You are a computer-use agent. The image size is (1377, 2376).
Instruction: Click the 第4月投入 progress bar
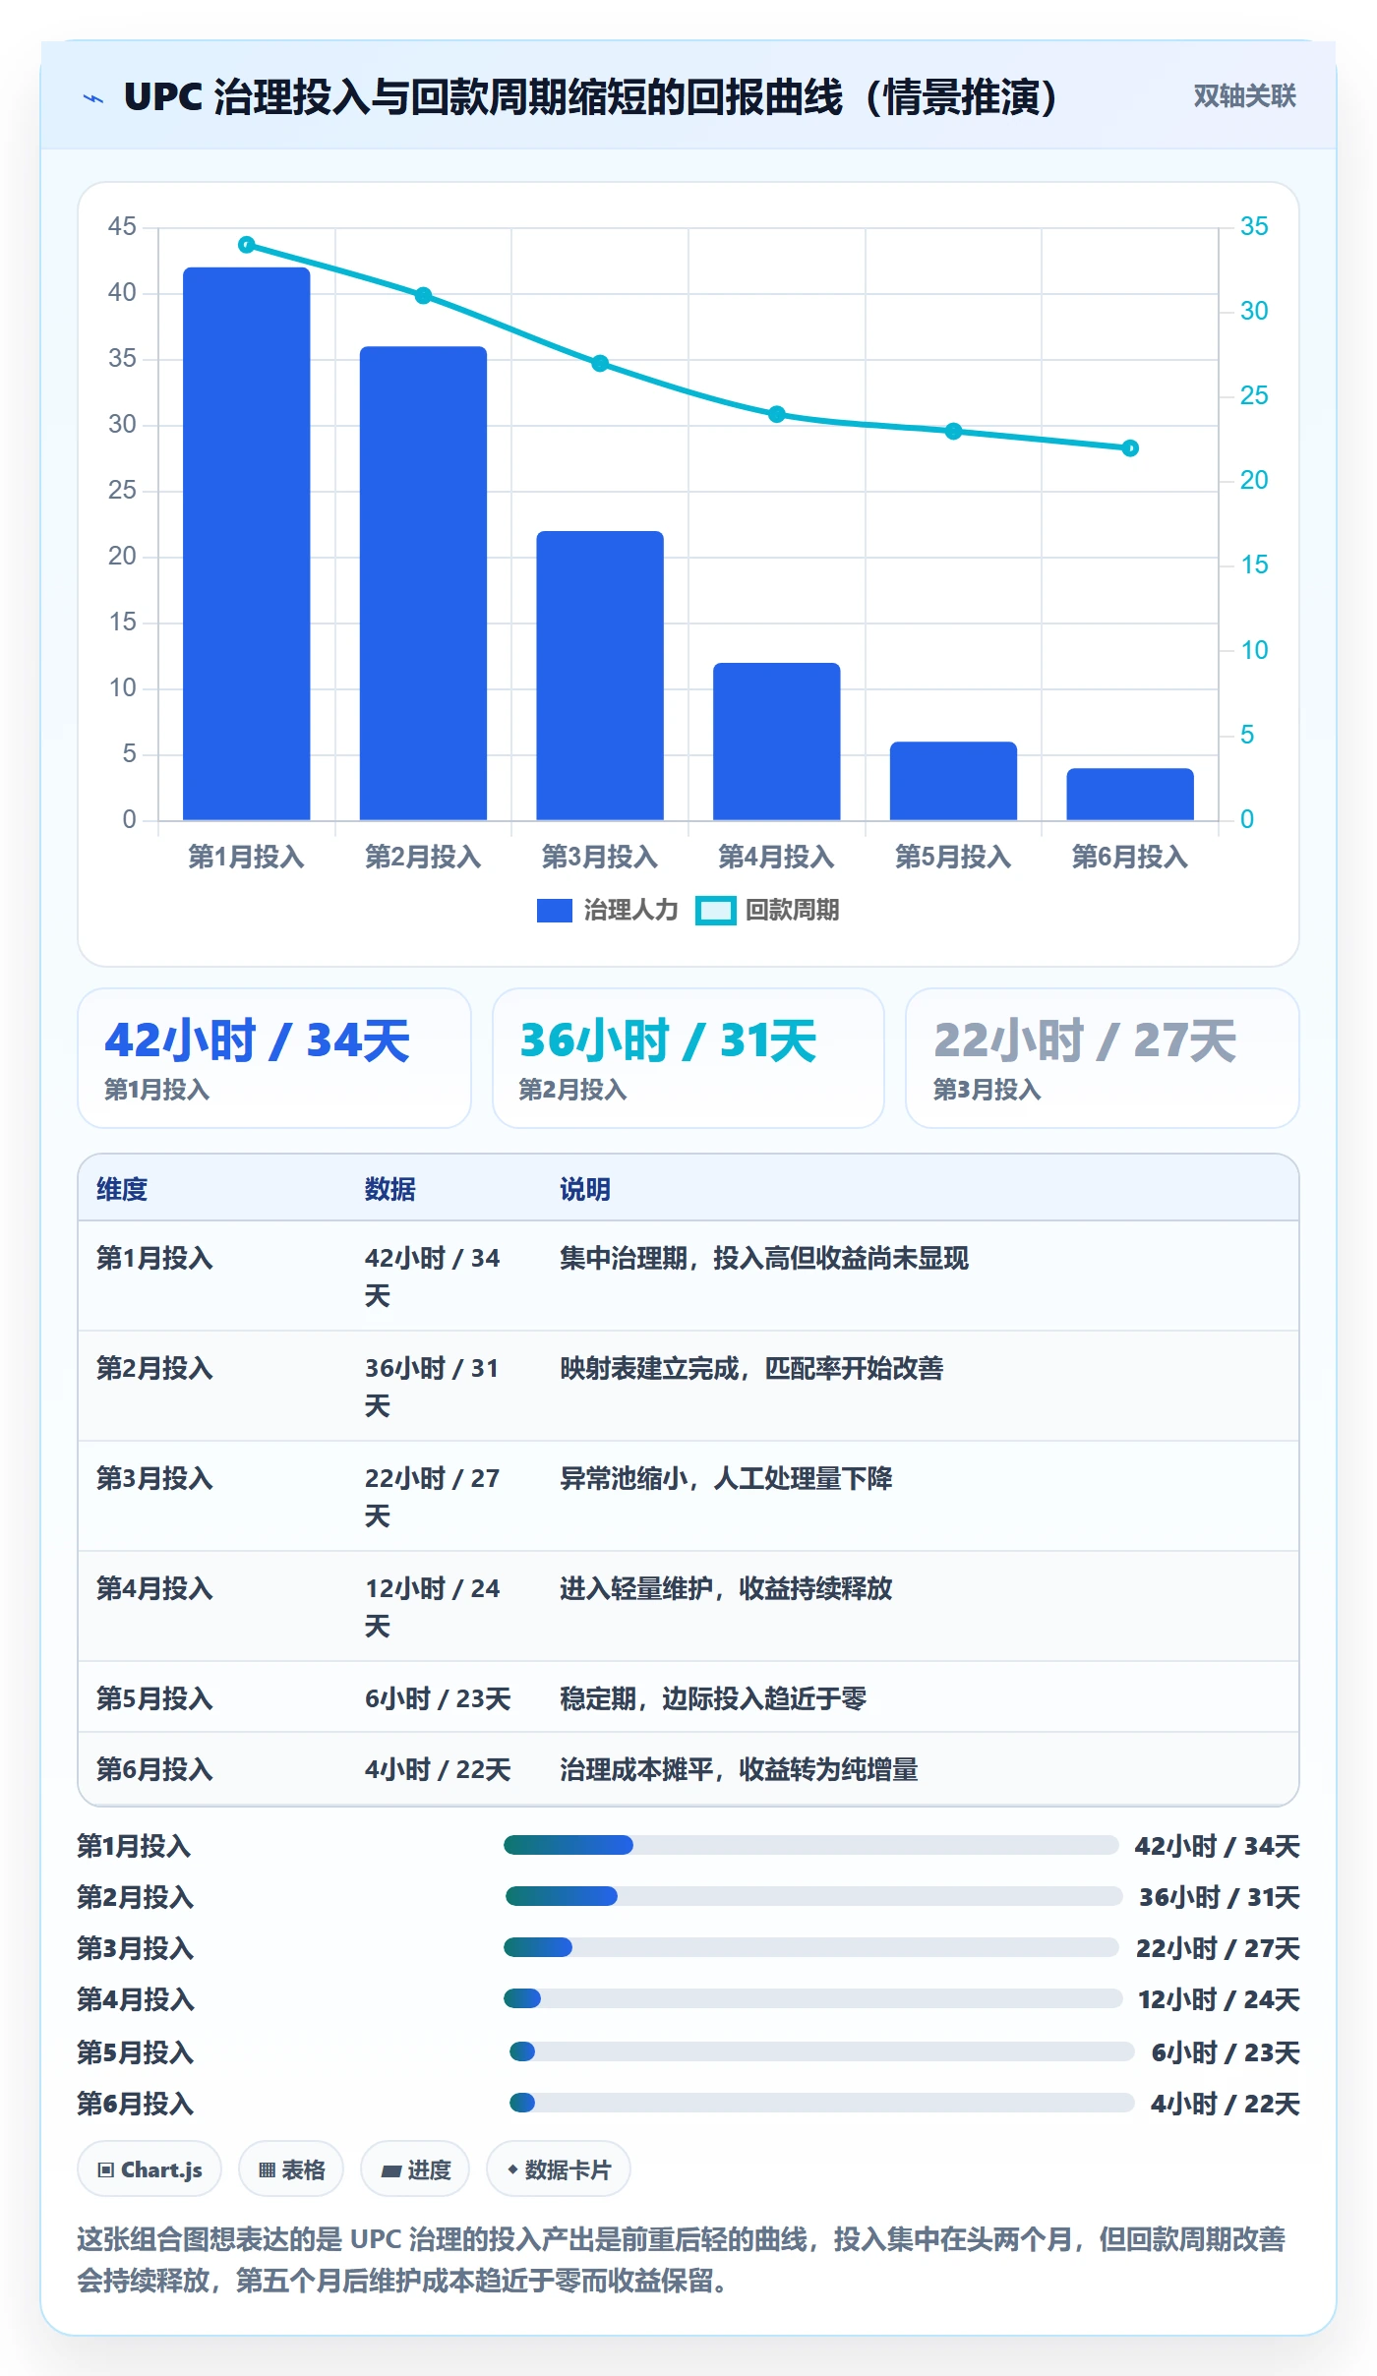[x=813, y=1998]
